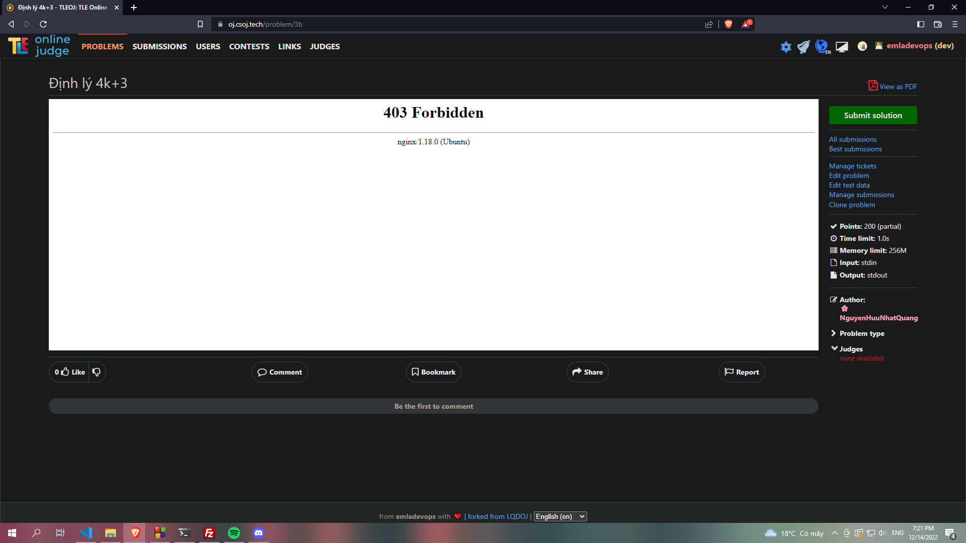Toggle Brave Shields in the address bar

pyautogui.click(x=728, y=24)
